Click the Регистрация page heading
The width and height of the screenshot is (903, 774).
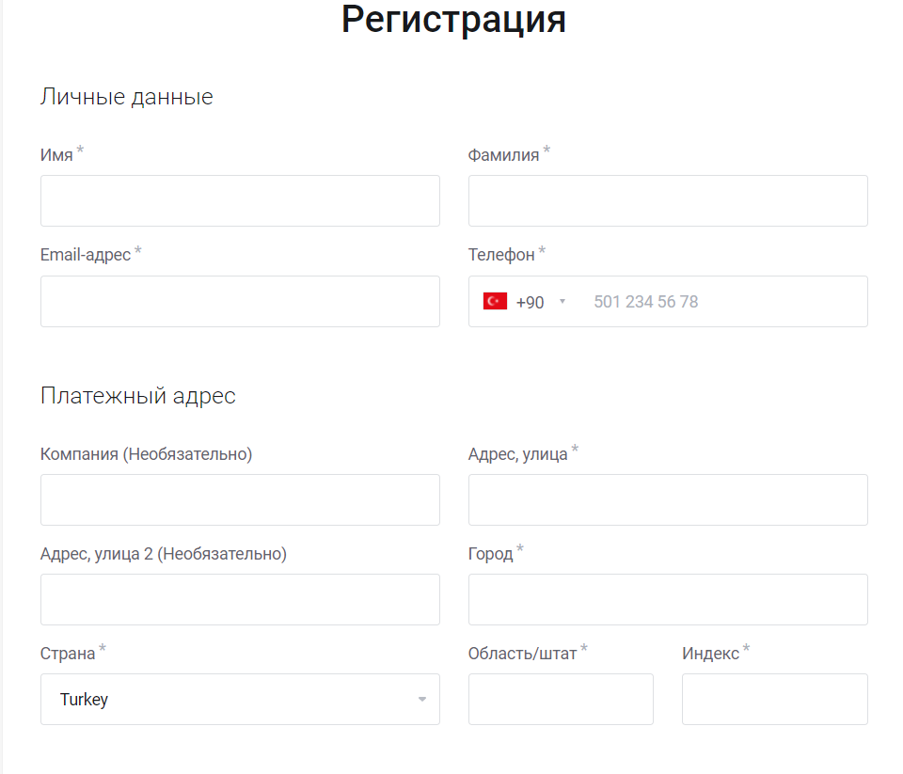click(453, 20)
